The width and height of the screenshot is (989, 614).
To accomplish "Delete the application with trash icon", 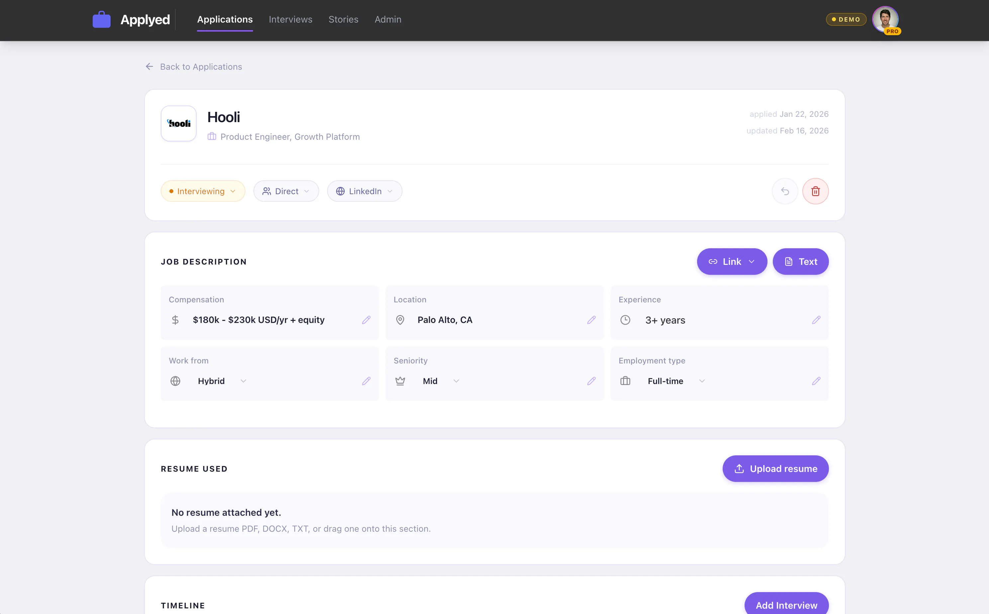I will pyautogui.click(x=816, y=191).
